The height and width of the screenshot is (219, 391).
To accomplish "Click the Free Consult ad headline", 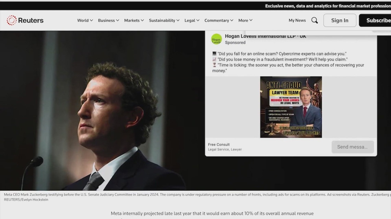I will coord(219,145).
